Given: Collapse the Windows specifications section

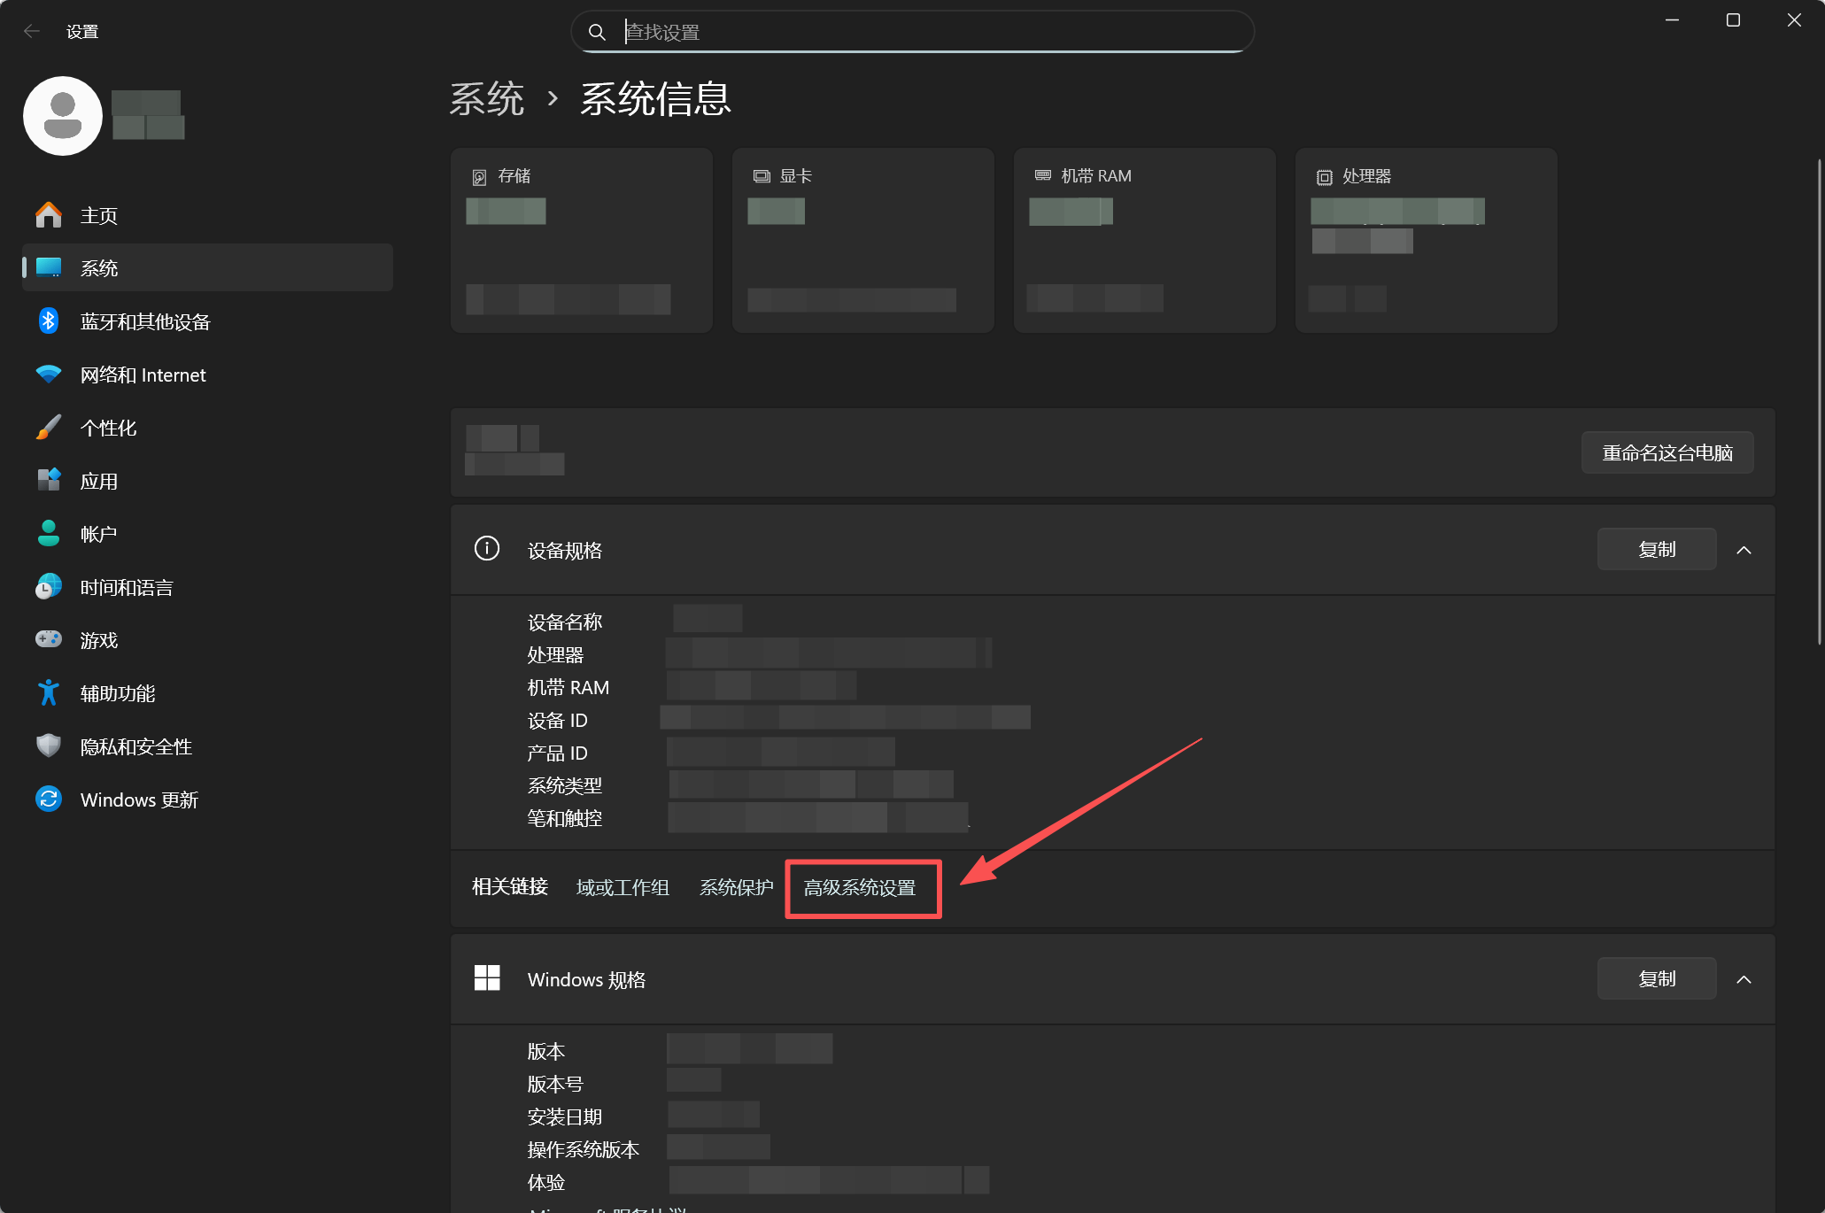Looking at the screenshot, I should 1744,979.
